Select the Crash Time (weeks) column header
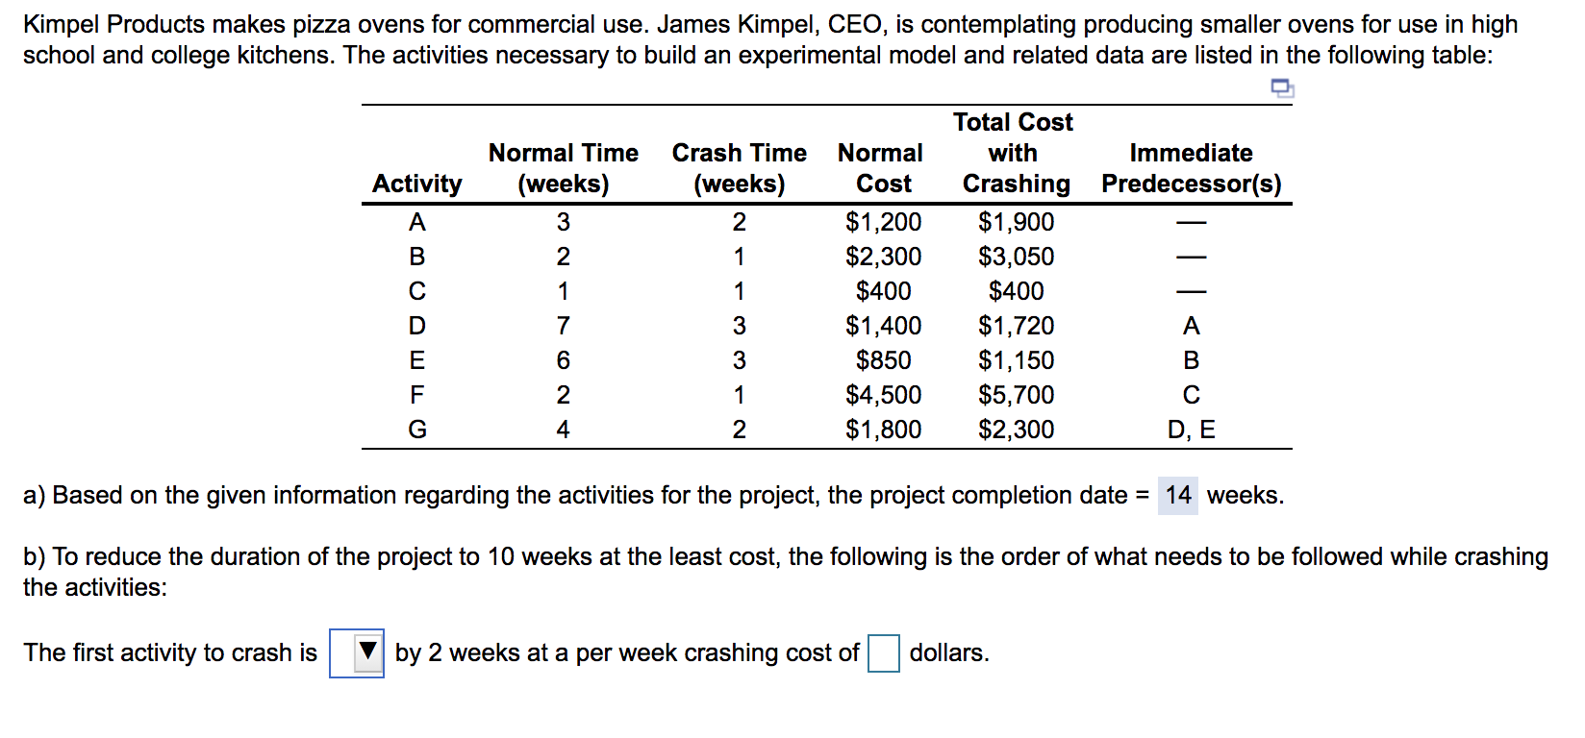 (x=739, y=168)
